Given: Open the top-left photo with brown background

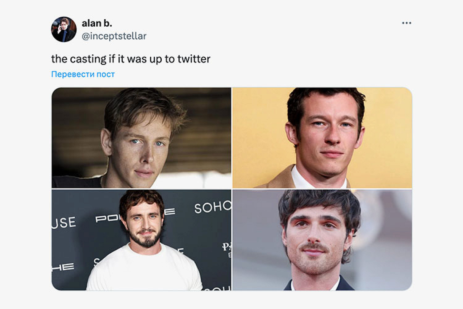Looking at the screenshot, I should [141, 138].
